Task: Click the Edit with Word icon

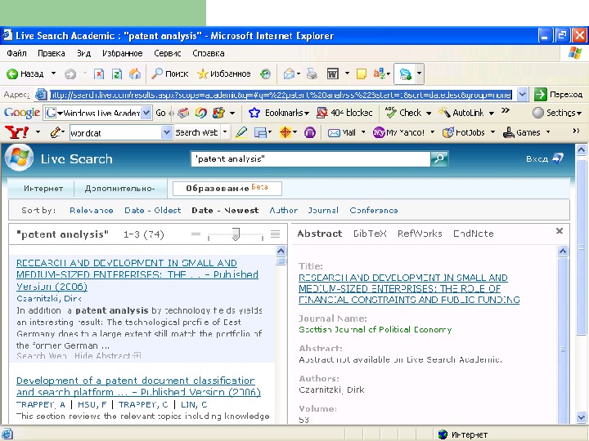Action: 333,73
